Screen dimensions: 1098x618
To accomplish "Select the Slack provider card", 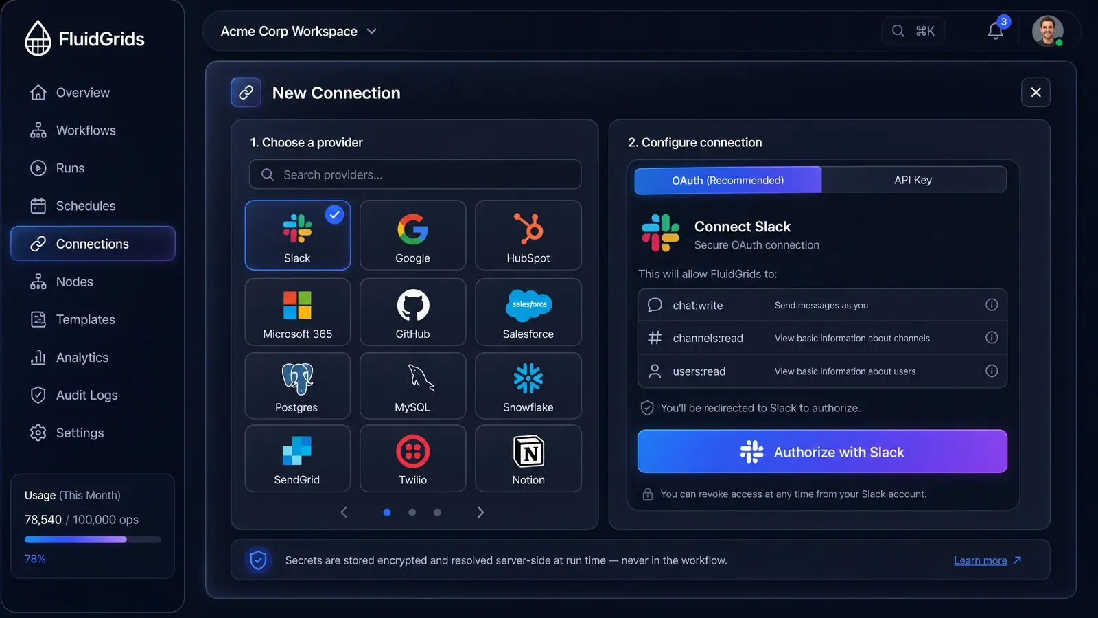I will (298, 235).
